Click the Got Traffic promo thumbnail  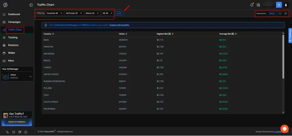click(x=6, y=115)
